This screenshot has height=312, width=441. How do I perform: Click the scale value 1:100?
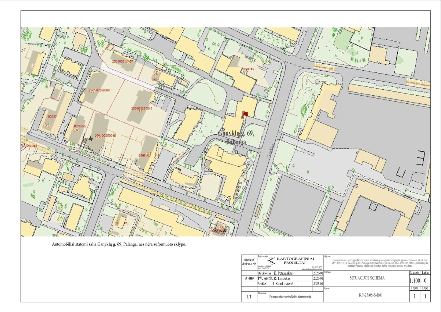tap(414, 281)
